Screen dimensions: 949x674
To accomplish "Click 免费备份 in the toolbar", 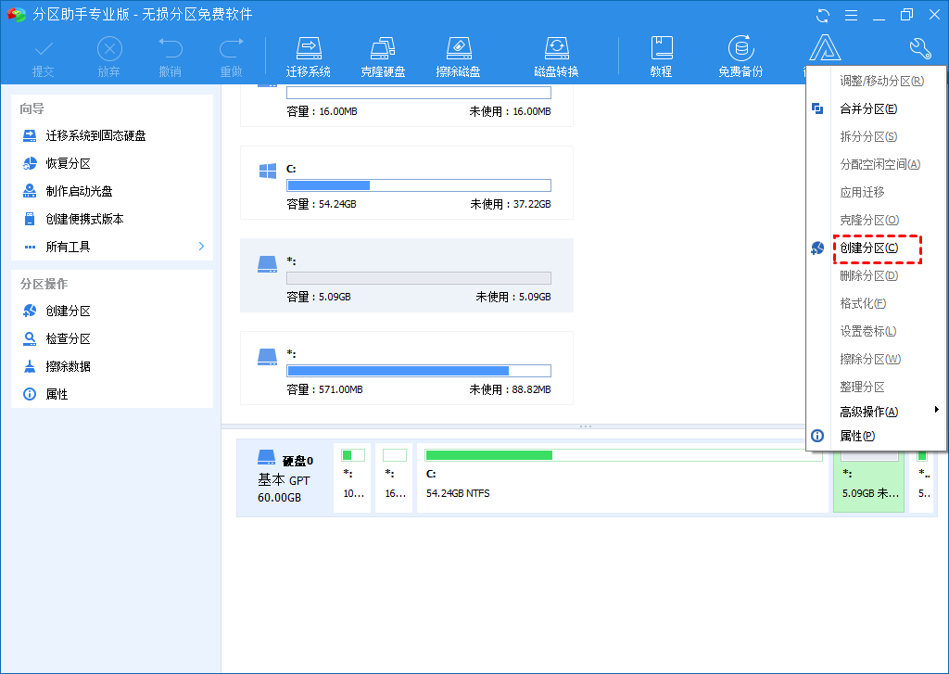I will click(x=740, y=57).
